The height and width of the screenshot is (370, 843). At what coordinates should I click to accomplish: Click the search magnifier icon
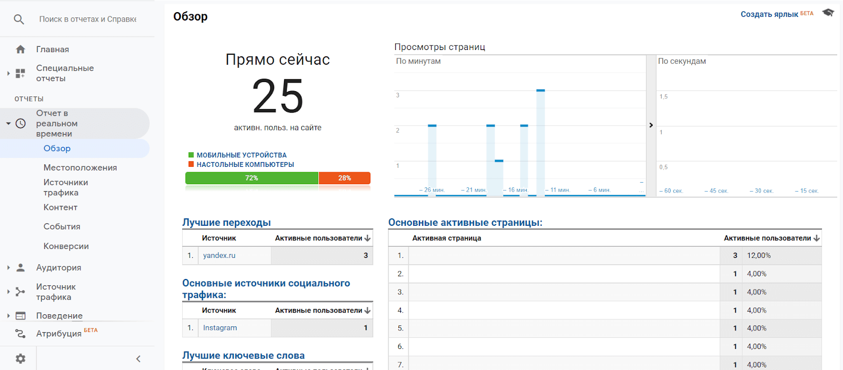point(19,19)
